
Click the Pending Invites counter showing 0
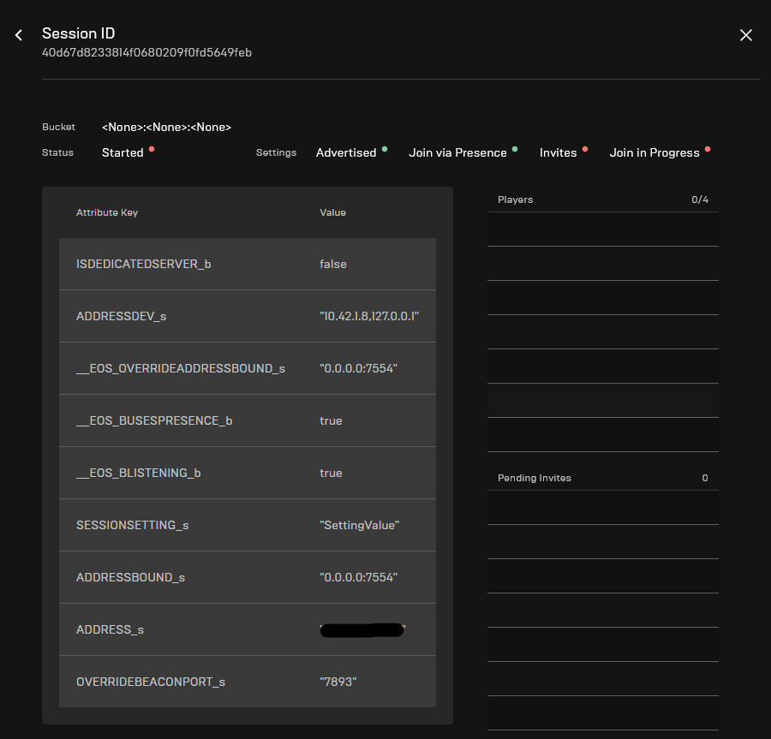703,477
